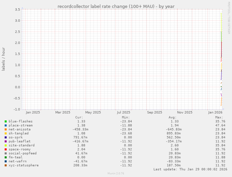Click the 'Max:' column header

[219, 117]
